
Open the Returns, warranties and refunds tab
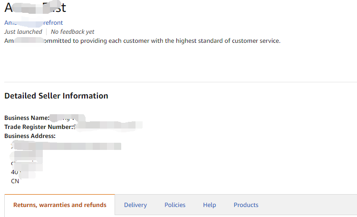point(59,205)
